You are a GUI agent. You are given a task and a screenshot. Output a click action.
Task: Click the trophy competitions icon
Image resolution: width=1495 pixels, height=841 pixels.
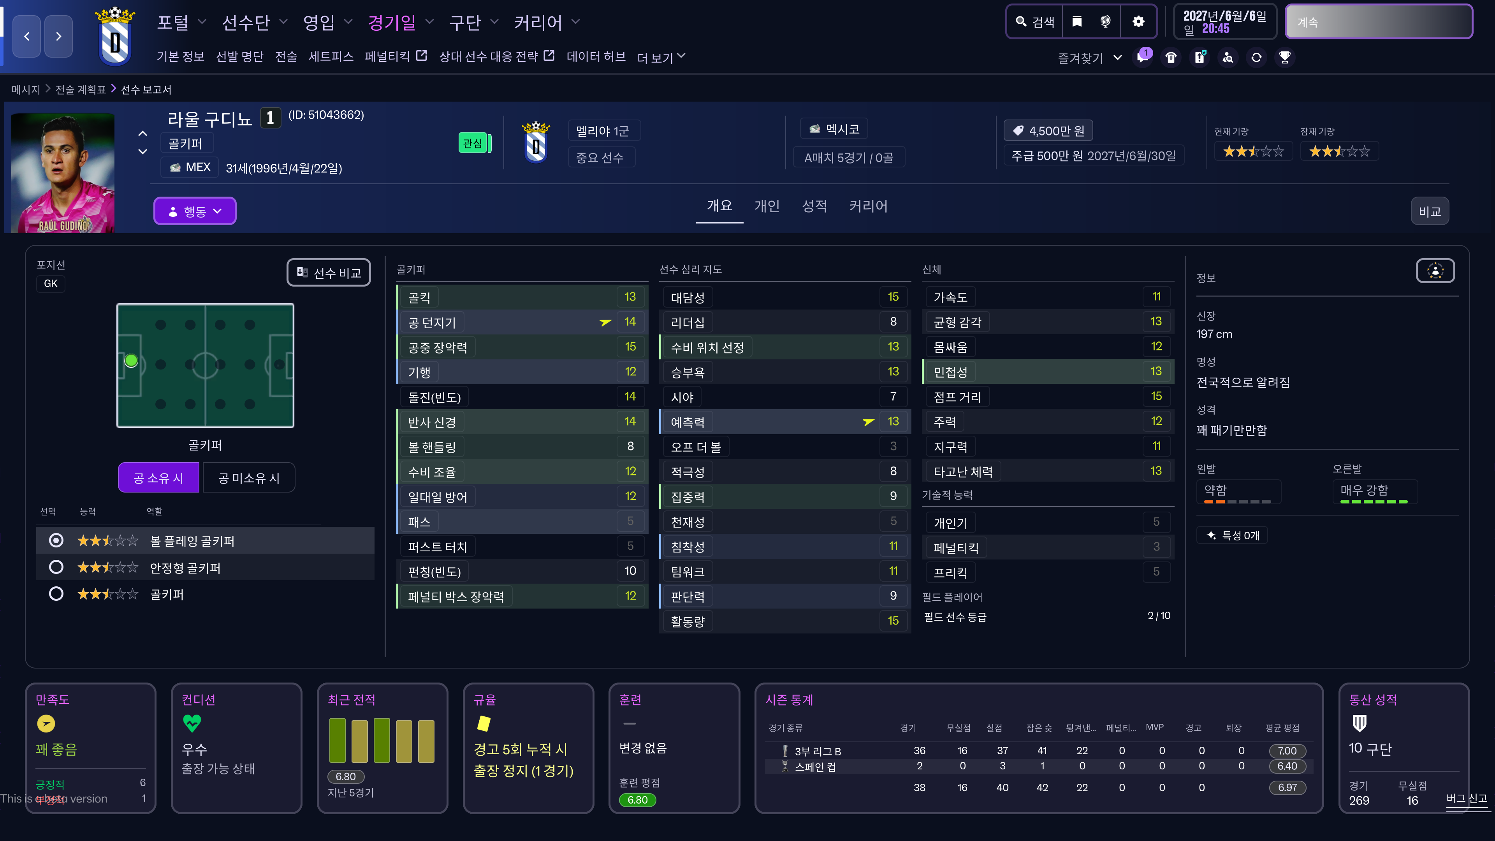point(1285,58)
